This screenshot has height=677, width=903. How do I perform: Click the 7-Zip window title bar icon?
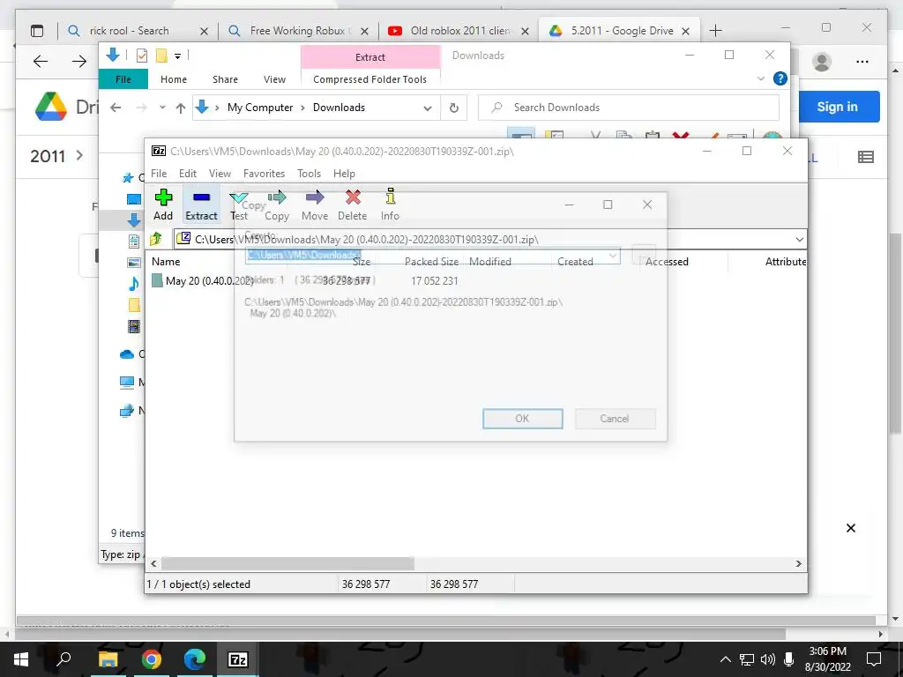(159, 151)
